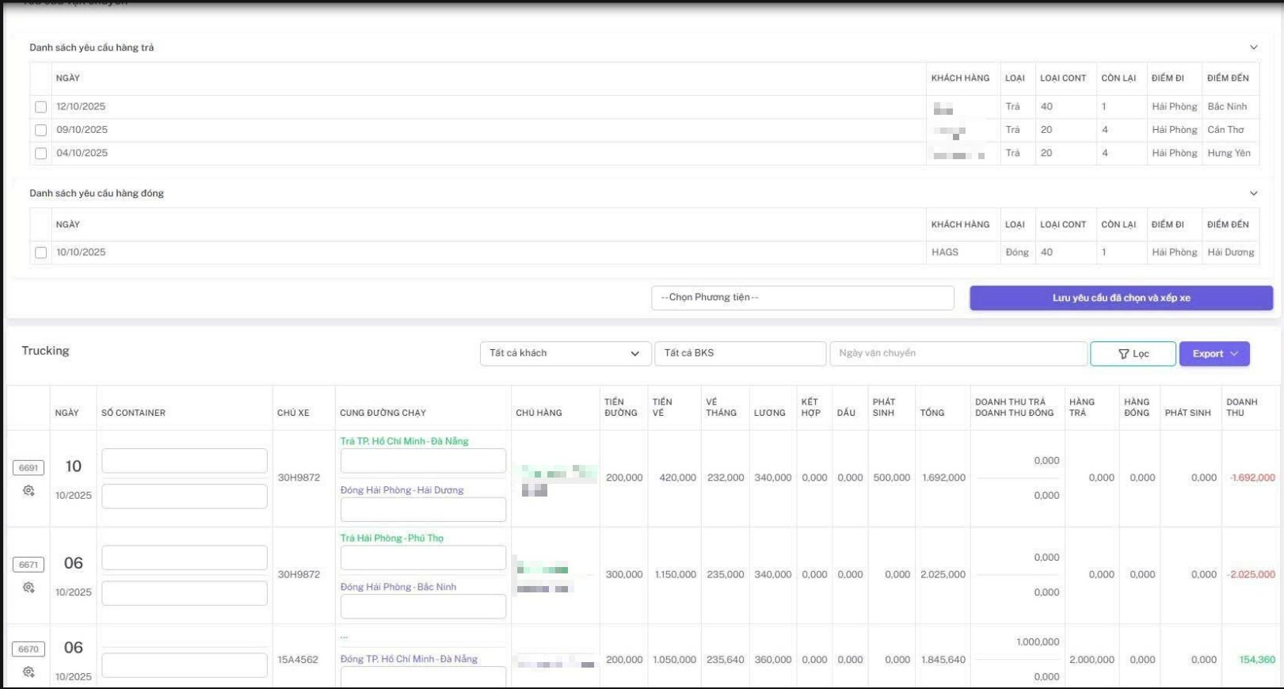The width and height of the screenshot is (1284, 689).
Task: Check the 04/10/2025 Hưng Yên request
Action: pyautogui.click(x=41, y=154)
